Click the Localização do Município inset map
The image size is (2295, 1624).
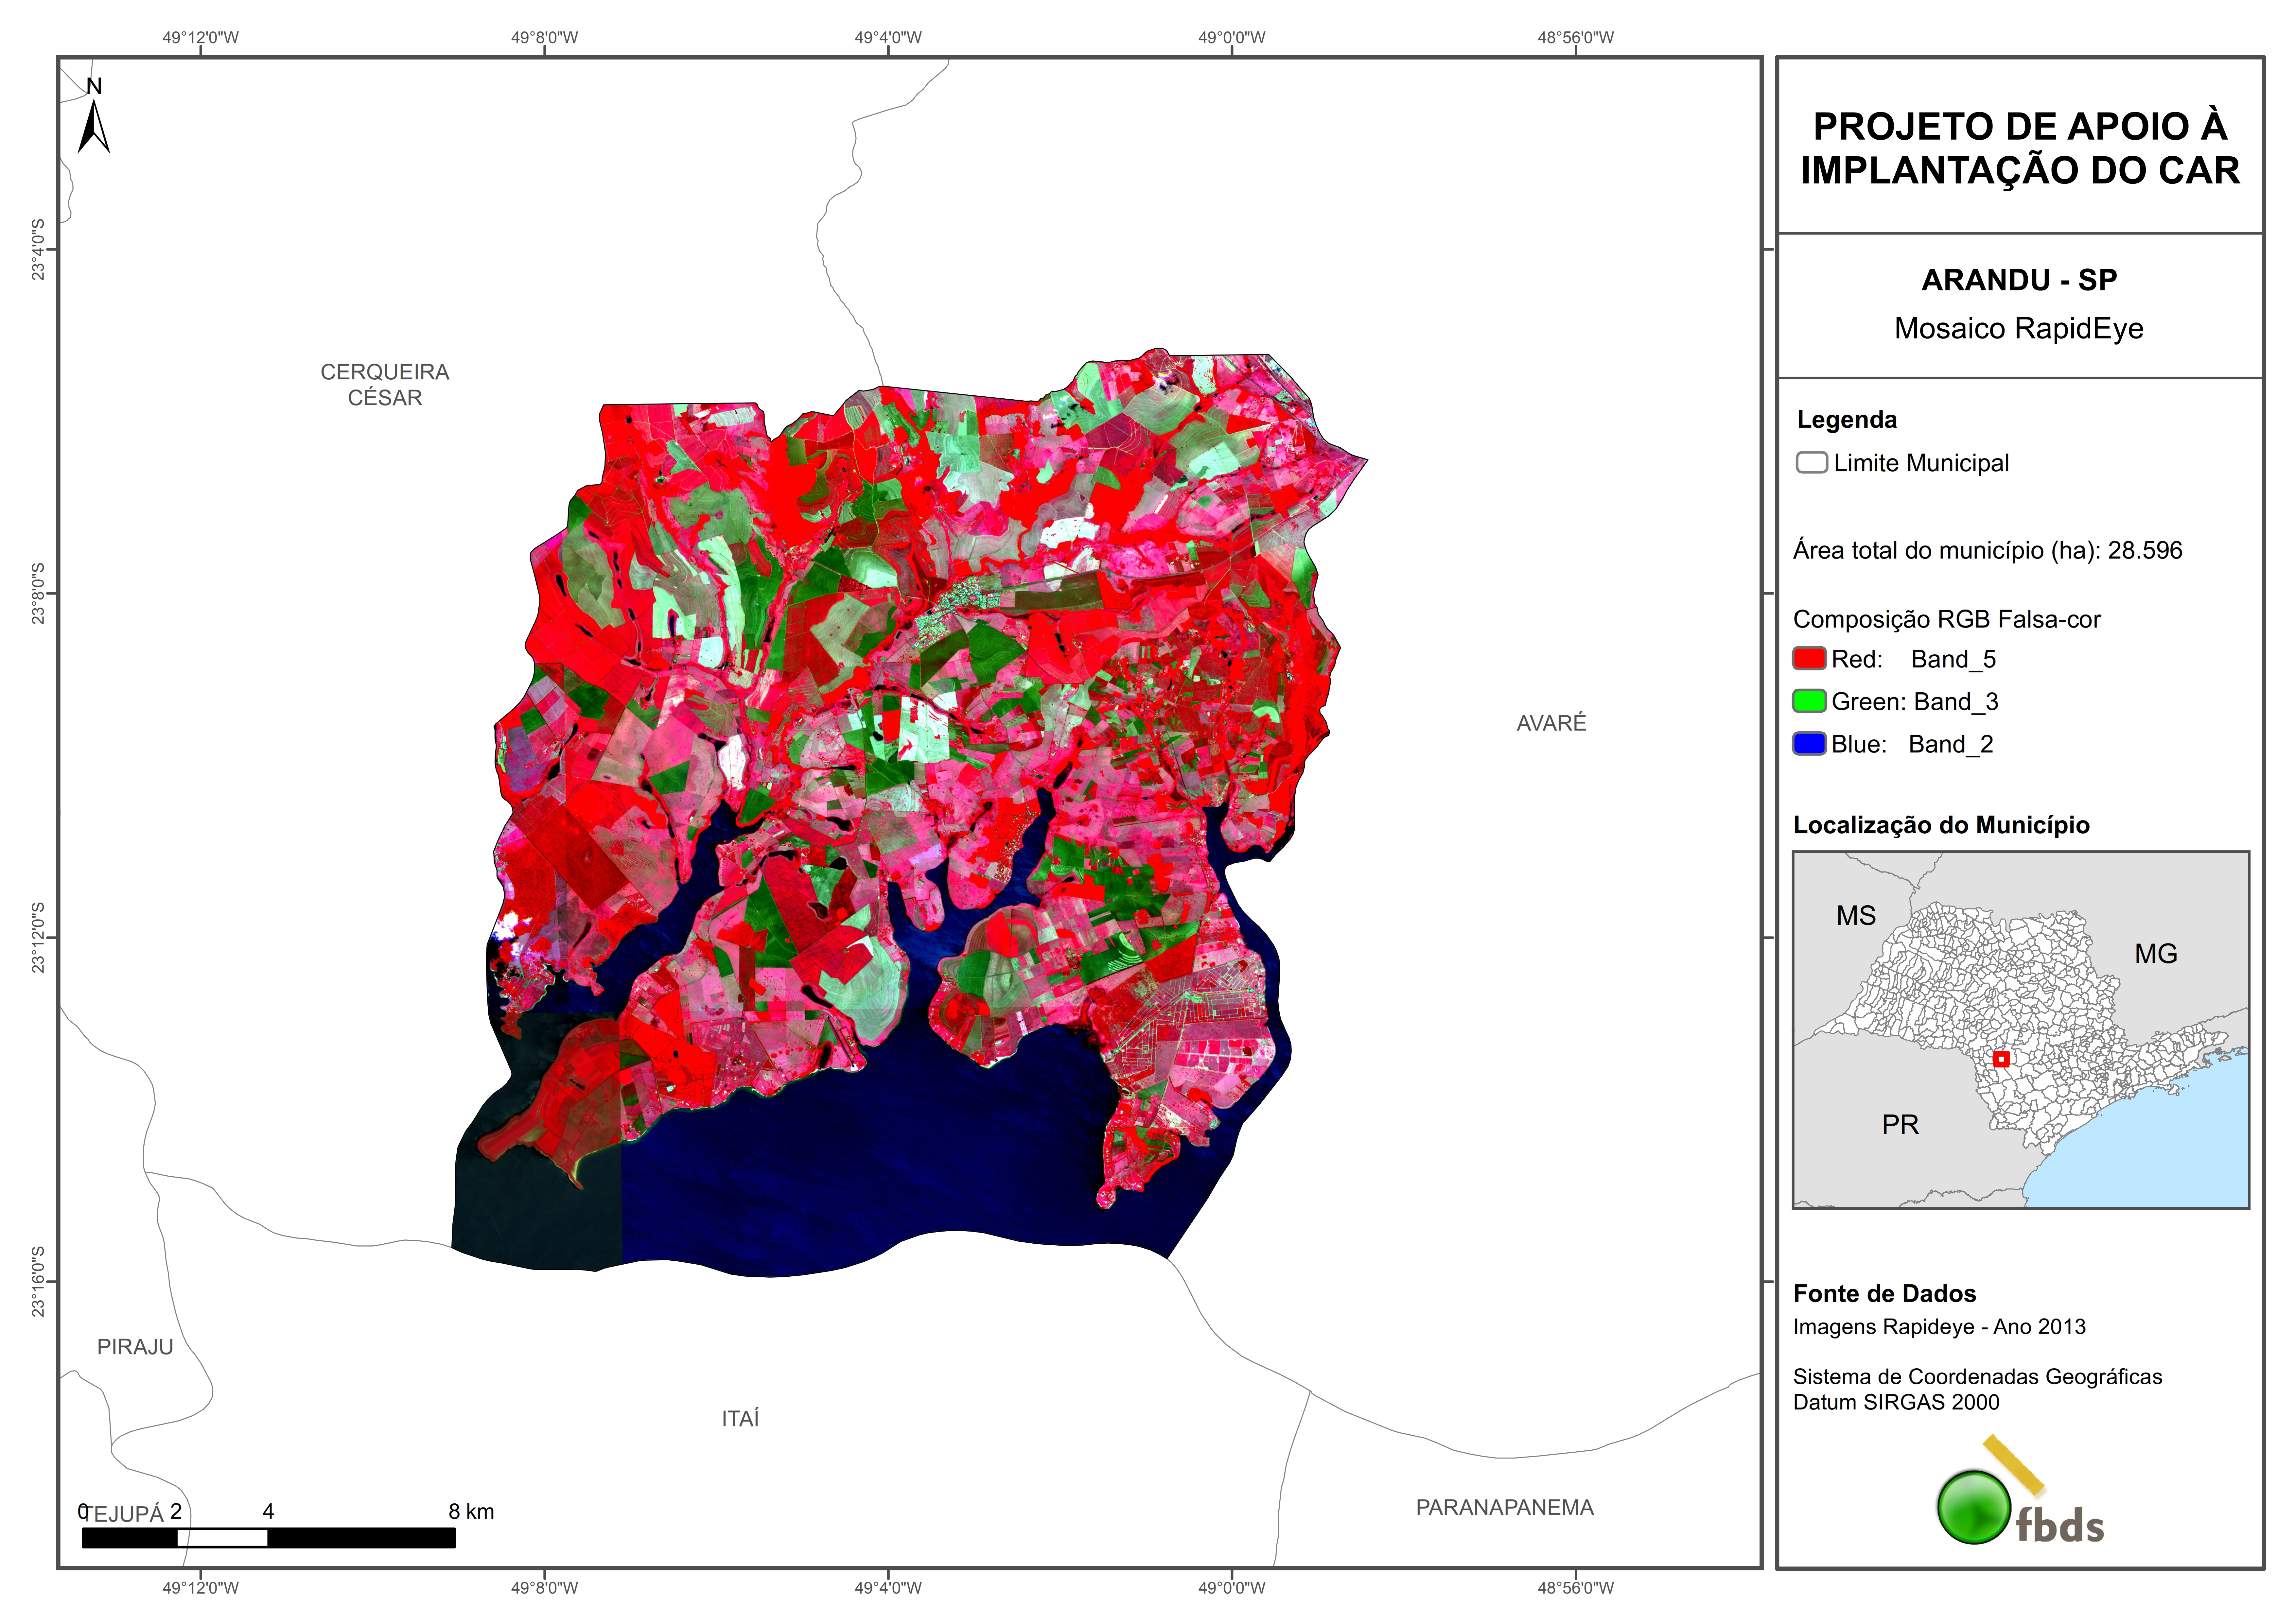coord(2020,1030)
